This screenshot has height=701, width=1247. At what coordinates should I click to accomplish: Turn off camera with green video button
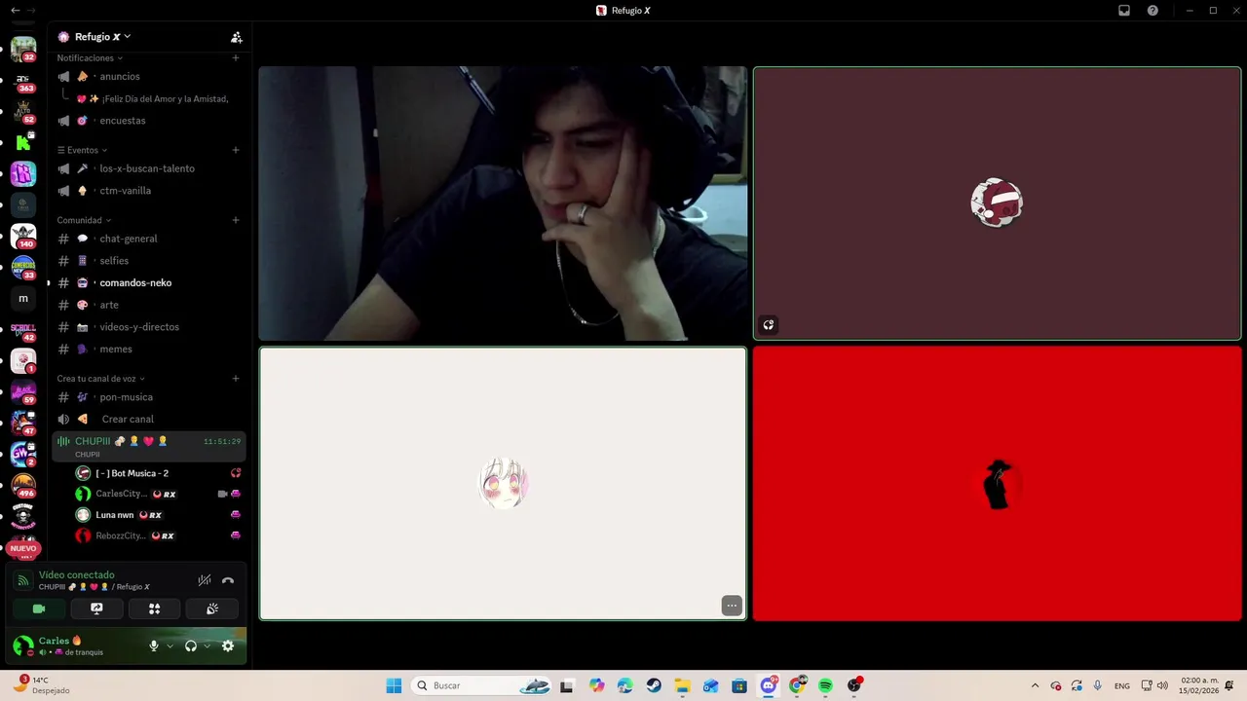tap(39, 609)
